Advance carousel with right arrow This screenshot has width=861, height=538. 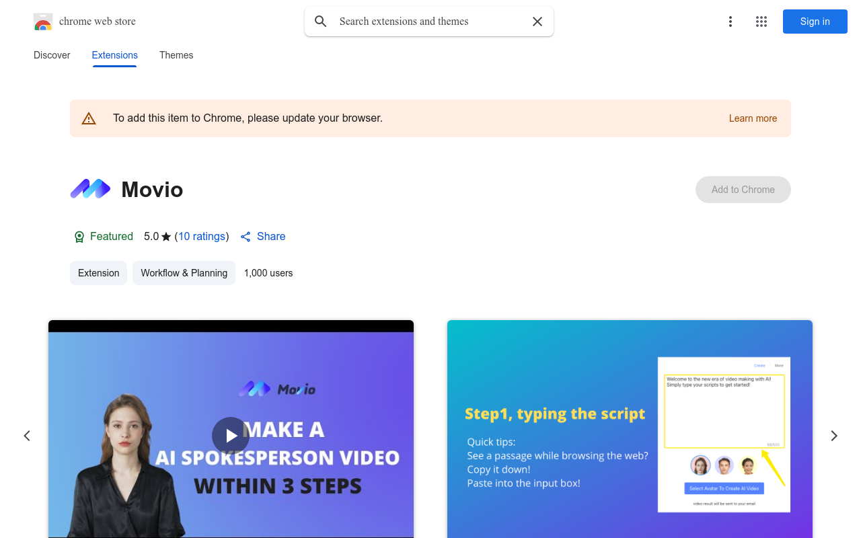(834, 436)
